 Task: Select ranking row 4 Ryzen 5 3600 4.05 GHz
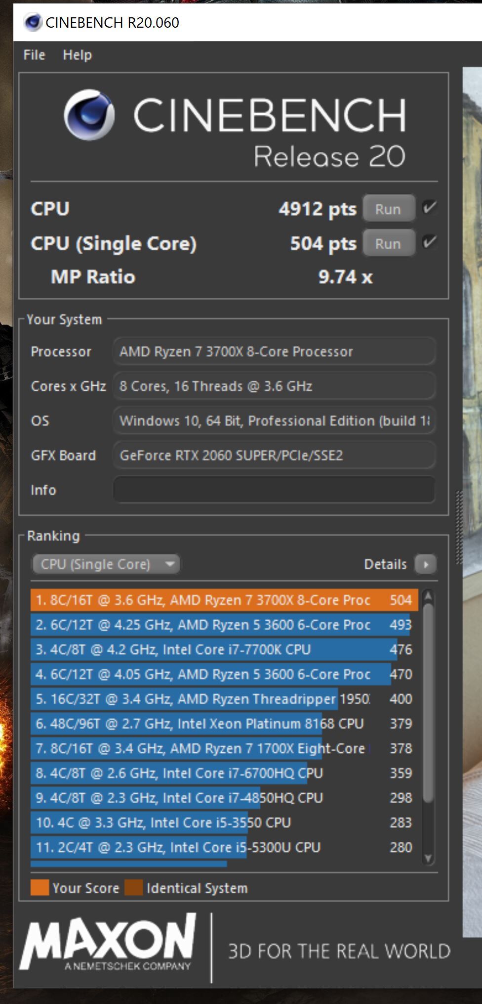(224, 674)
